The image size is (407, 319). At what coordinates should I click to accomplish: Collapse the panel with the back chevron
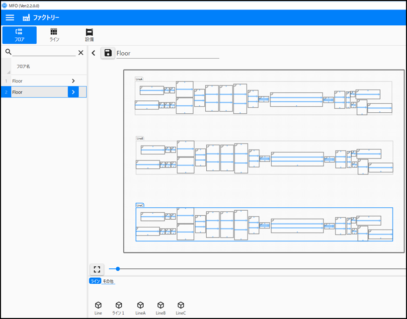point(93,53)
